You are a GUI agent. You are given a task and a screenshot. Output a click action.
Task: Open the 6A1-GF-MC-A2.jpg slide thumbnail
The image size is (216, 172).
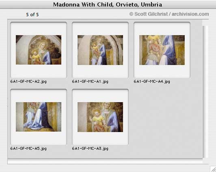39,50
